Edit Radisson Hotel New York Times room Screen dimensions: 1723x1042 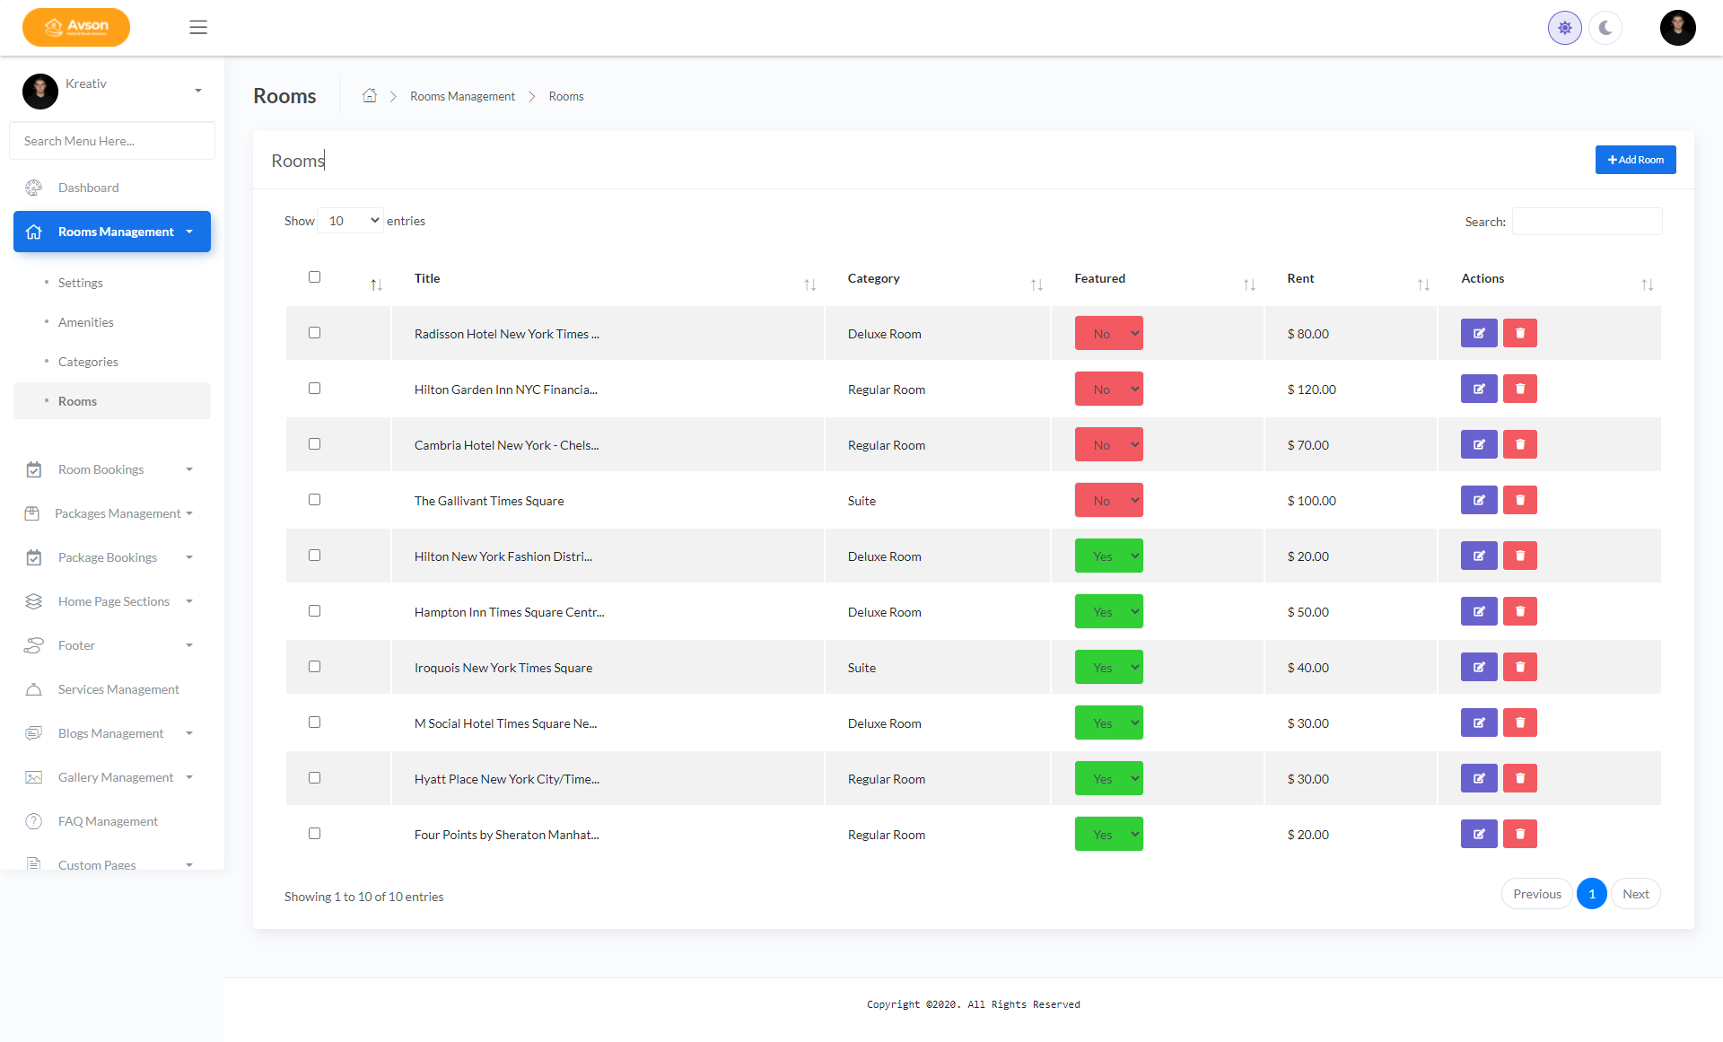pos(1478,333)
